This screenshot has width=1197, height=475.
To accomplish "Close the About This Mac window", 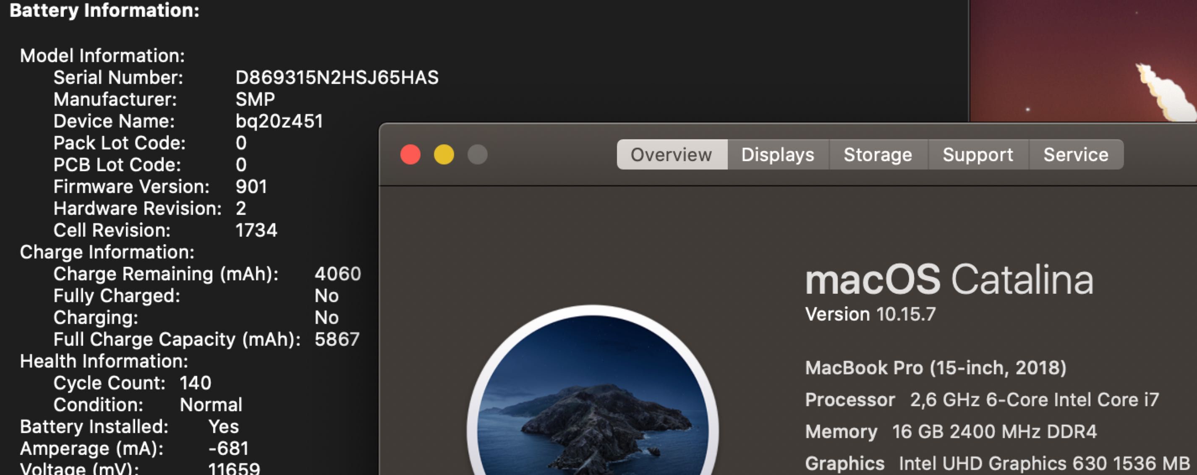I will (x=410, y=154).
